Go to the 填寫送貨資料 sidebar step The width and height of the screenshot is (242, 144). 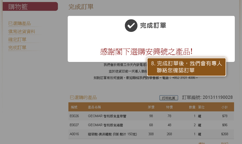22,32
